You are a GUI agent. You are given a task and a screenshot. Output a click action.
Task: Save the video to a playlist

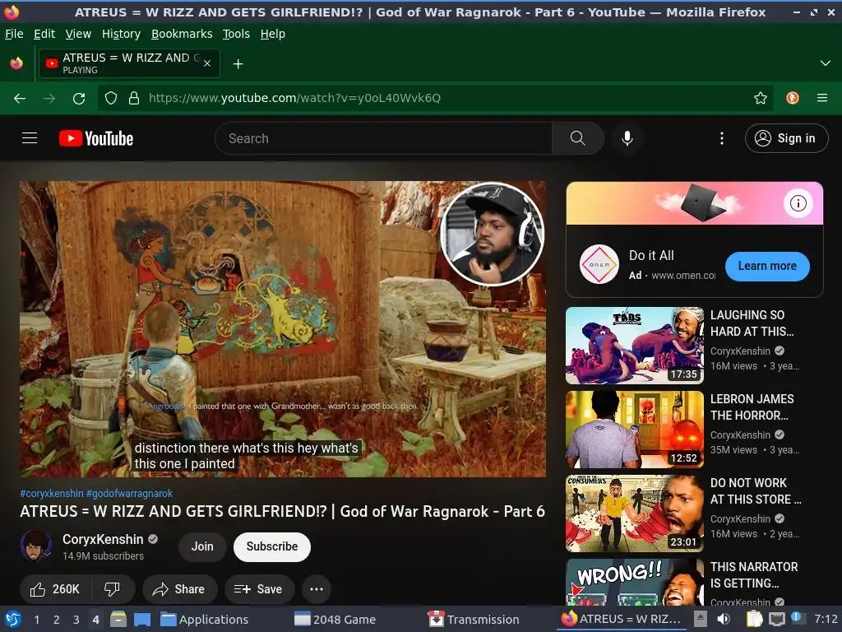[x=259, y=589]
